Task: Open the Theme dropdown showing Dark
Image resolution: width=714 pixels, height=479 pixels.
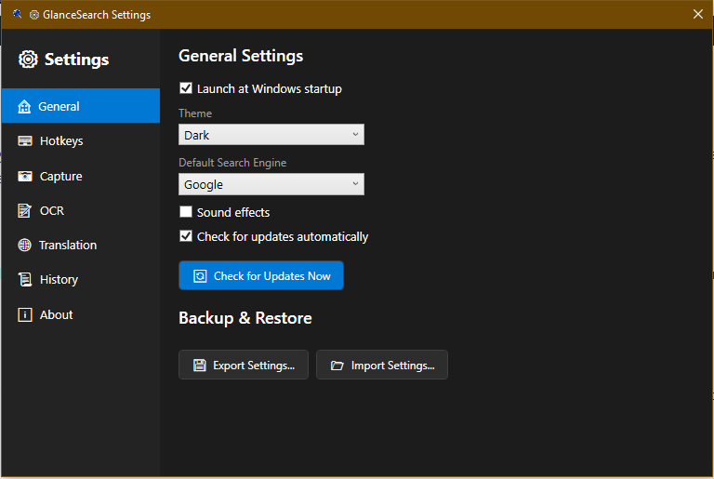Action: (x=271, y=135)
